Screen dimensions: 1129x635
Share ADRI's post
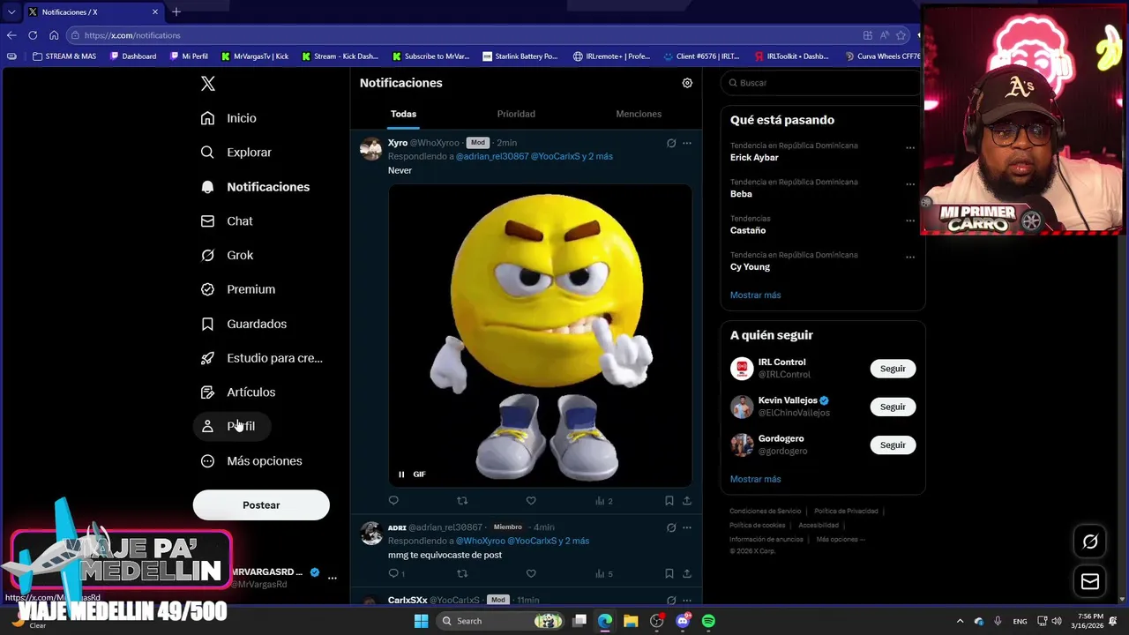click(687, 574)
